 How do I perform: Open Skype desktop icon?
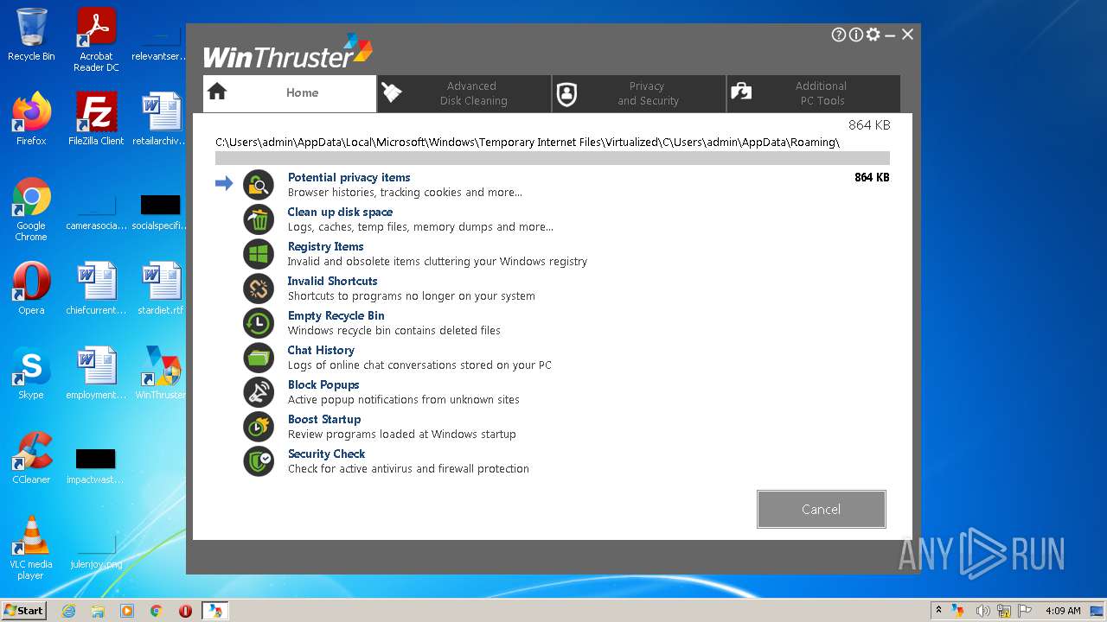[31, 373]
